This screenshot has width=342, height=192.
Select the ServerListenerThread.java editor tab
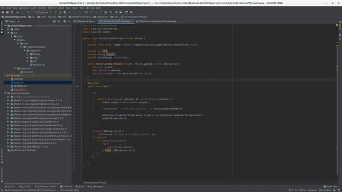[x=116, y=21]
